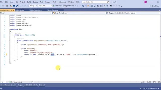
Task: Click the Uncomment Selected Lines icon
Action: (107, 6)
